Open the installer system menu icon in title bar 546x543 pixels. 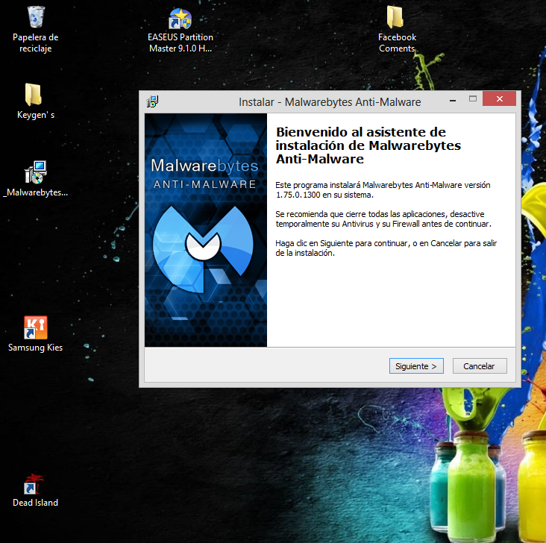(x=152, y=101)
